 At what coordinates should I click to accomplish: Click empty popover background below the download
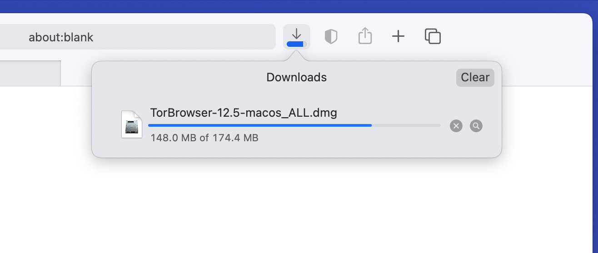pyautogui.click(x=297, y=151)
